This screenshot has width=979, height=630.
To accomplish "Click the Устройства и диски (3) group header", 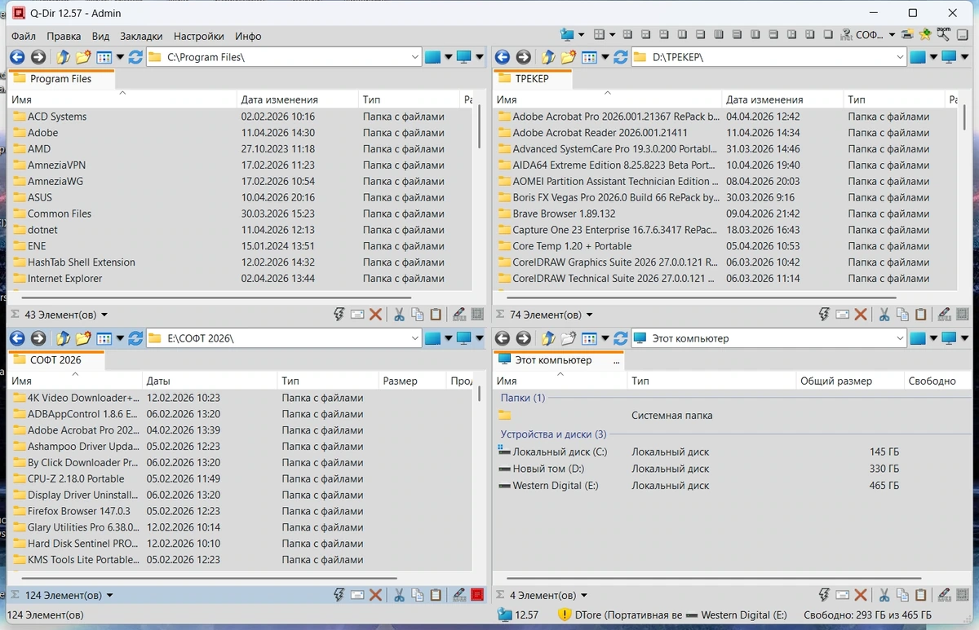I will (x=553, y=434).
